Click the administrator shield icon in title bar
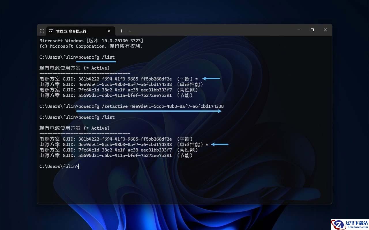Image resolution: width=369 pixels, height=230 pixels. point(42,31)
